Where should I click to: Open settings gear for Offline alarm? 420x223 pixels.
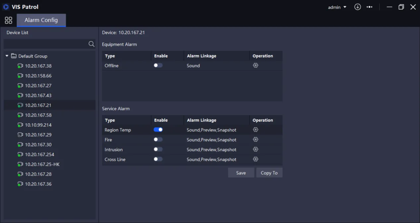(255, 66)
